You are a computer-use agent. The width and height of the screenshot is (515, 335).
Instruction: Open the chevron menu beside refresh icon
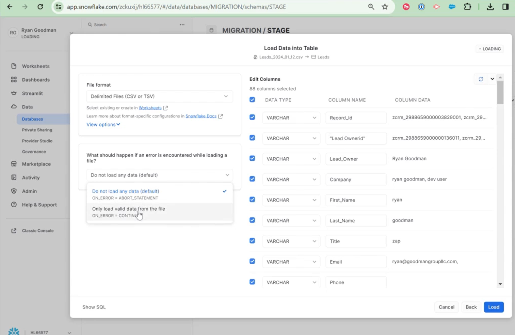click(492, 79)
